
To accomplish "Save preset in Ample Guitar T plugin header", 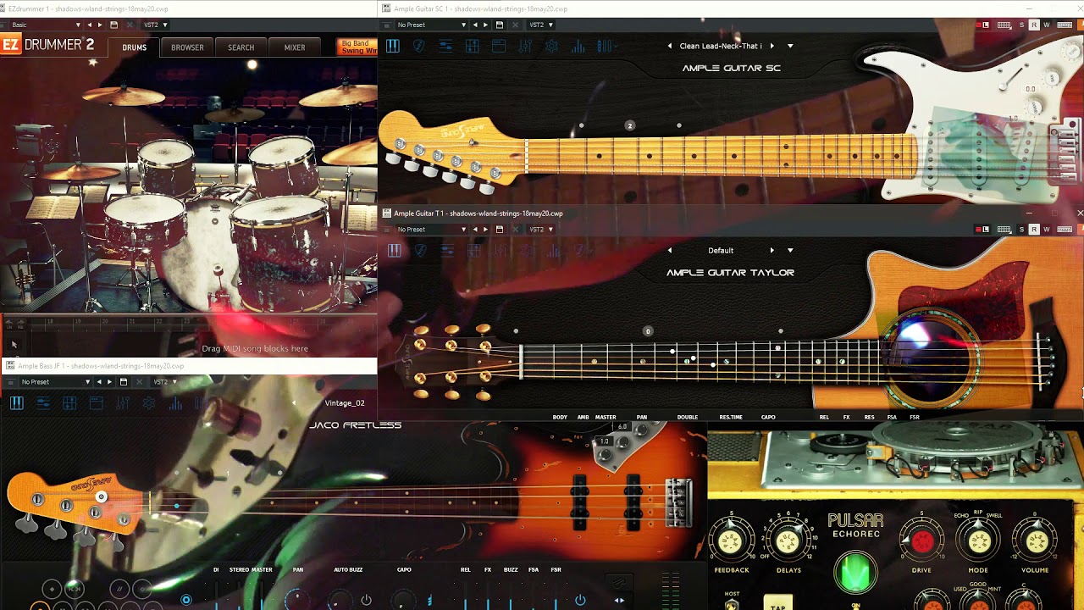I will click(499, 230).
